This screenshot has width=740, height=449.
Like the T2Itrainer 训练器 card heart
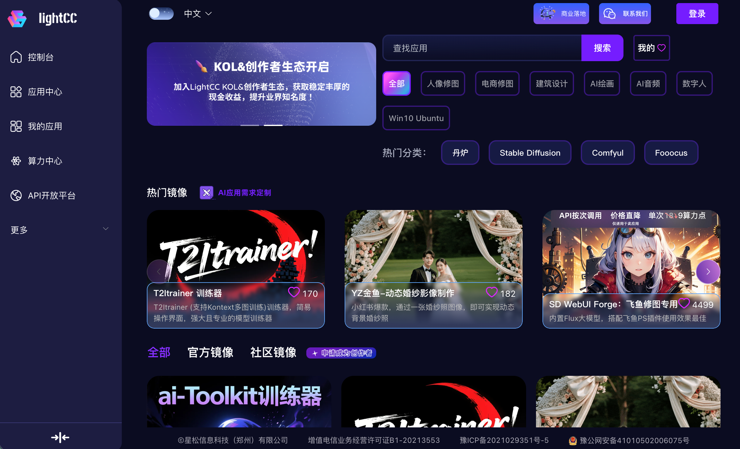[294, 292]
